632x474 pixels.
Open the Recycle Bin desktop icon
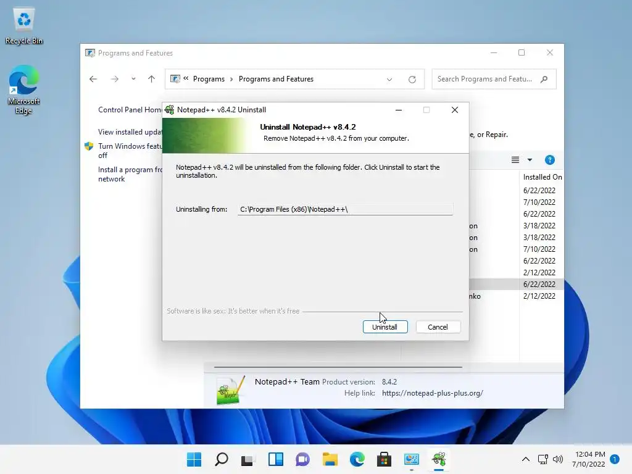tap(24, 26)
